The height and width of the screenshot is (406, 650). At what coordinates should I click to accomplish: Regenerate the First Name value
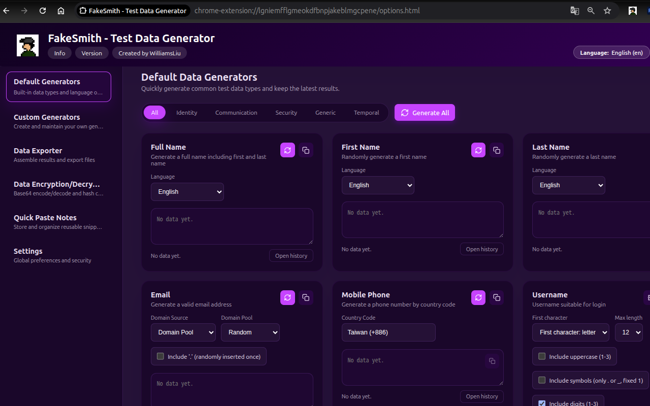pyautogui.click(x=478, y=150)
